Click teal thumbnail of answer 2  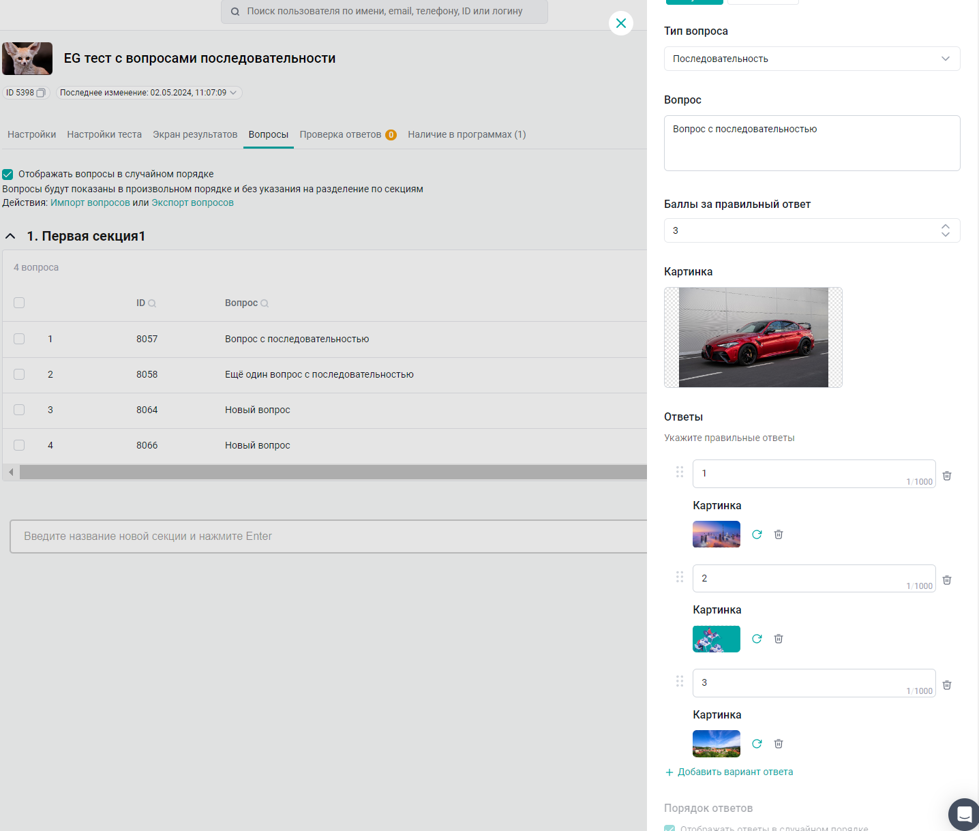point(717,639)
